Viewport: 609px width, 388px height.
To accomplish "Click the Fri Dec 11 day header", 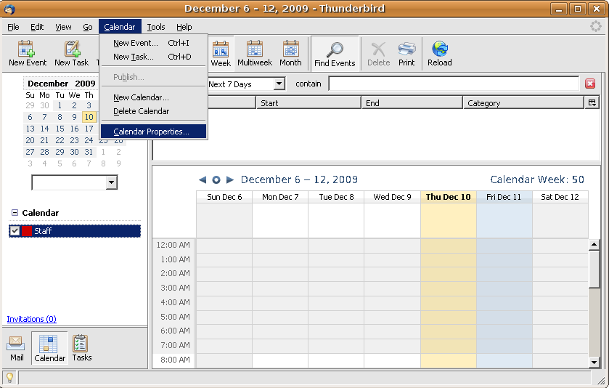I will tap(504, 197).
